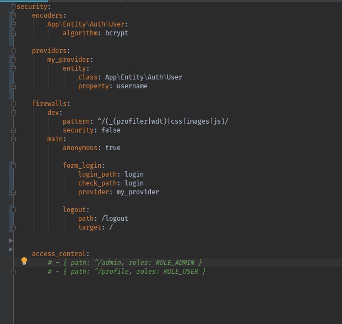Click the 'target' key
The image size is (342, 324).
coord(90,227)
